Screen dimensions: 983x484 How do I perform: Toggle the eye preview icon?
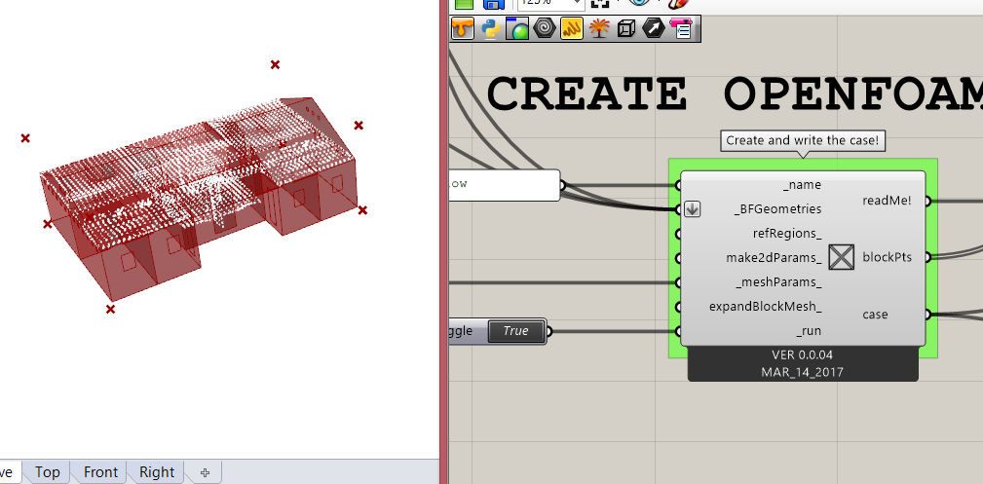(x=638, y=3)
